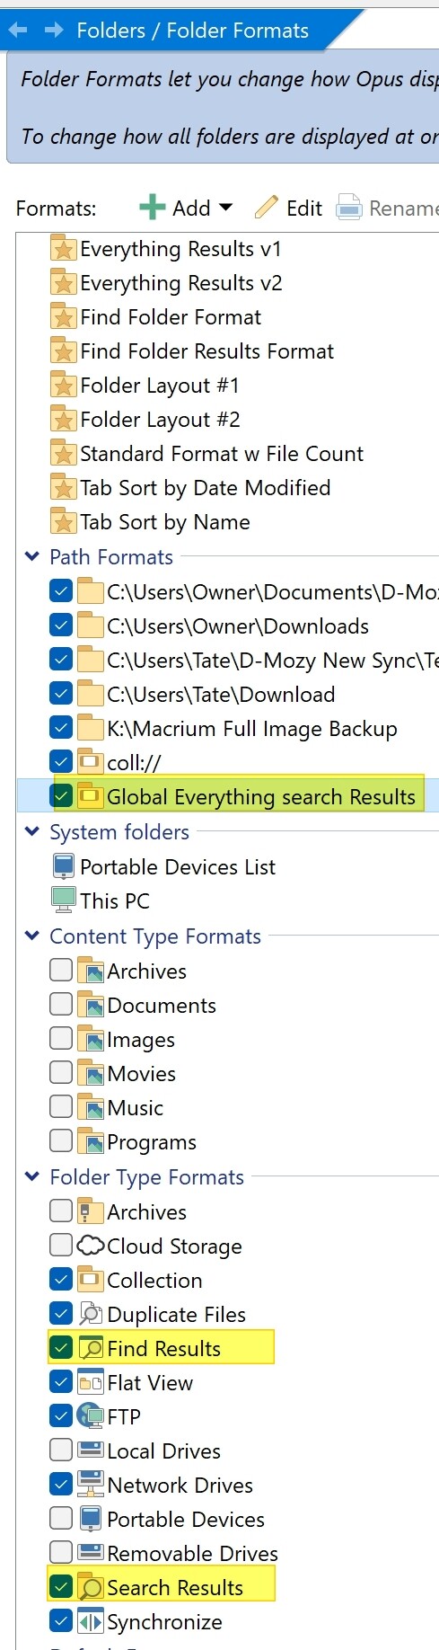Click the forward arrow in the header

coord(54,31)
